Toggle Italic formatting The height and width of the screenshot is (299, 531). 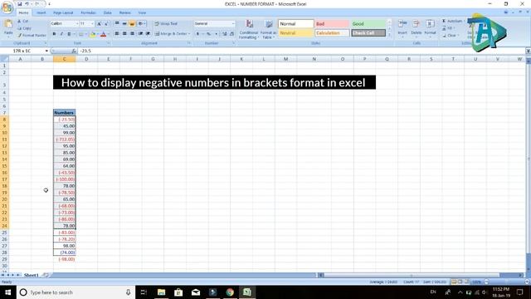(x=61, y=34)
